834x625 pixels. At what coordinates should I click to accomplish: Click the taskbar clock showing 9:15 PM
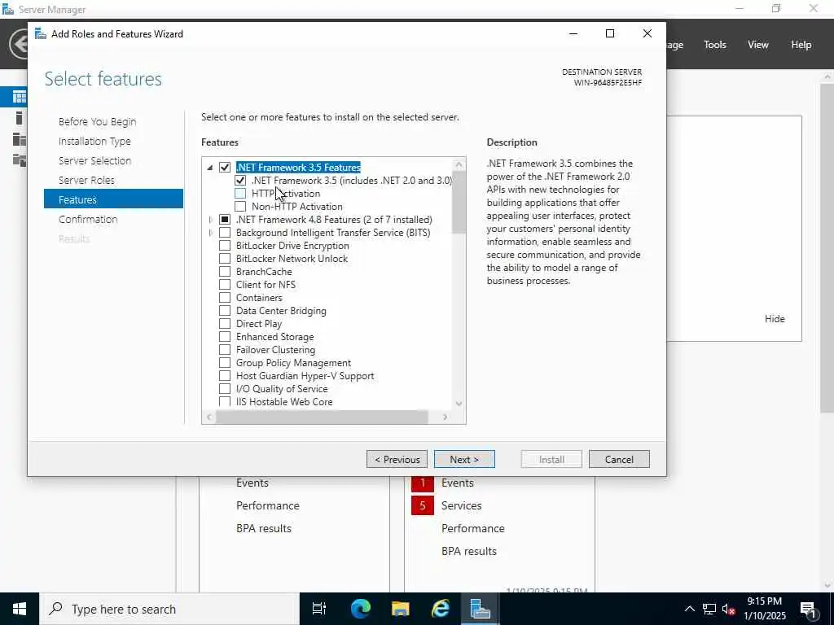pyautogui.click(x=764, y=609)
